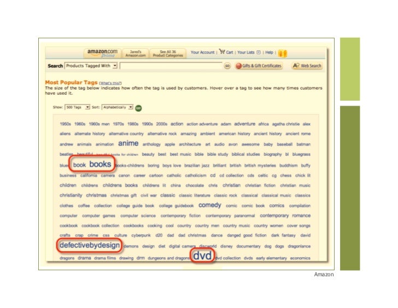Open the "chocolate" tag
The height and width of the screenshot is (308, 398).
(x=195, y=185)
